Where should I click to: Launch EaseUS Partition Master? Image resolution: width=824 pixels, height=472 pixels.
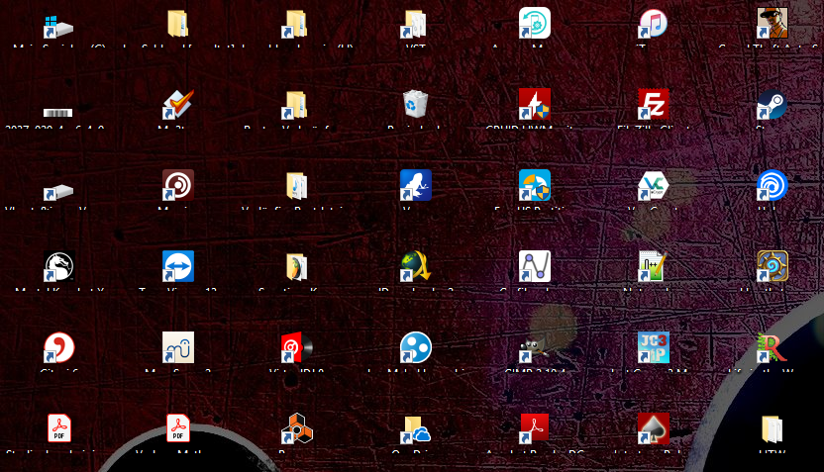coord(535,185)
